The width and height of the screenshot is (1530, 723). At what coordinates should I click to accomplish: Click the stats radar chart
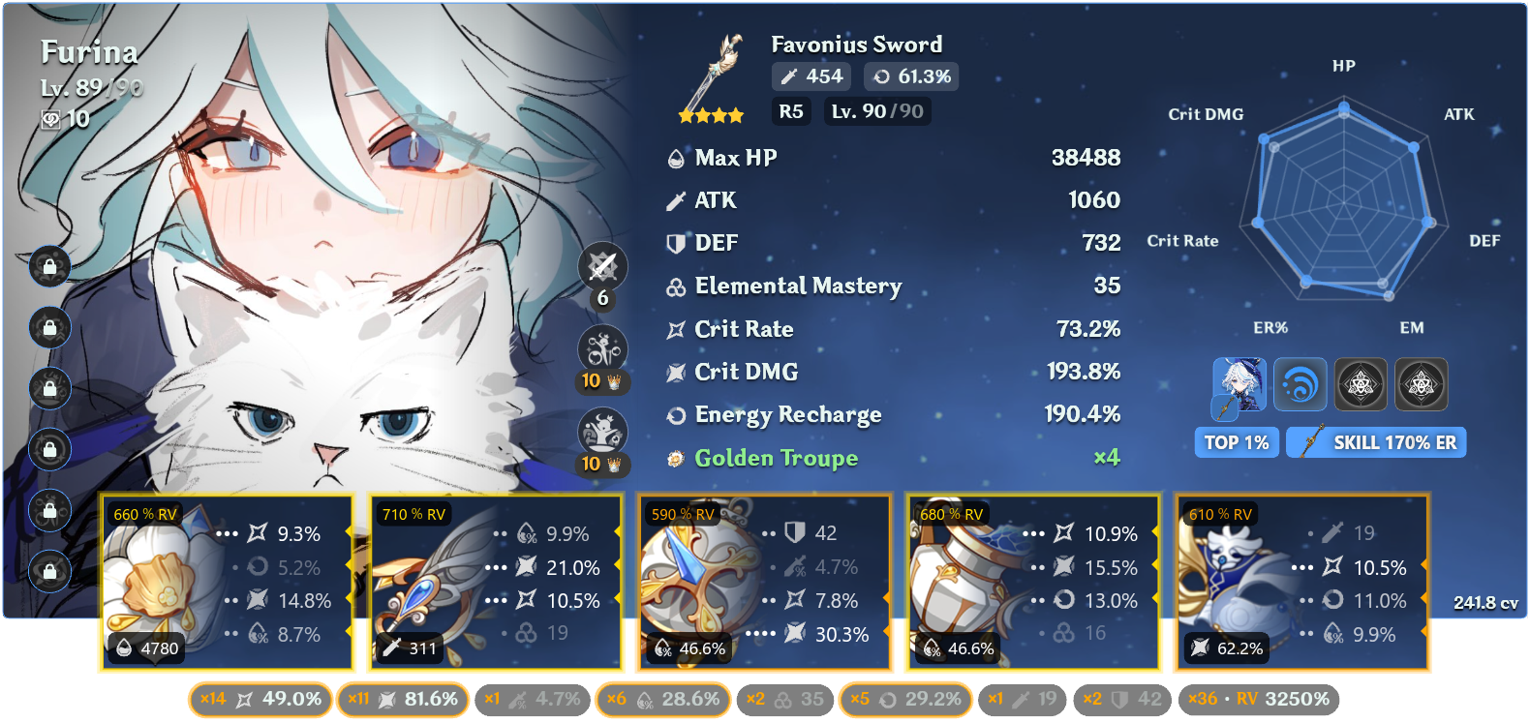(x=1343, y=199)
